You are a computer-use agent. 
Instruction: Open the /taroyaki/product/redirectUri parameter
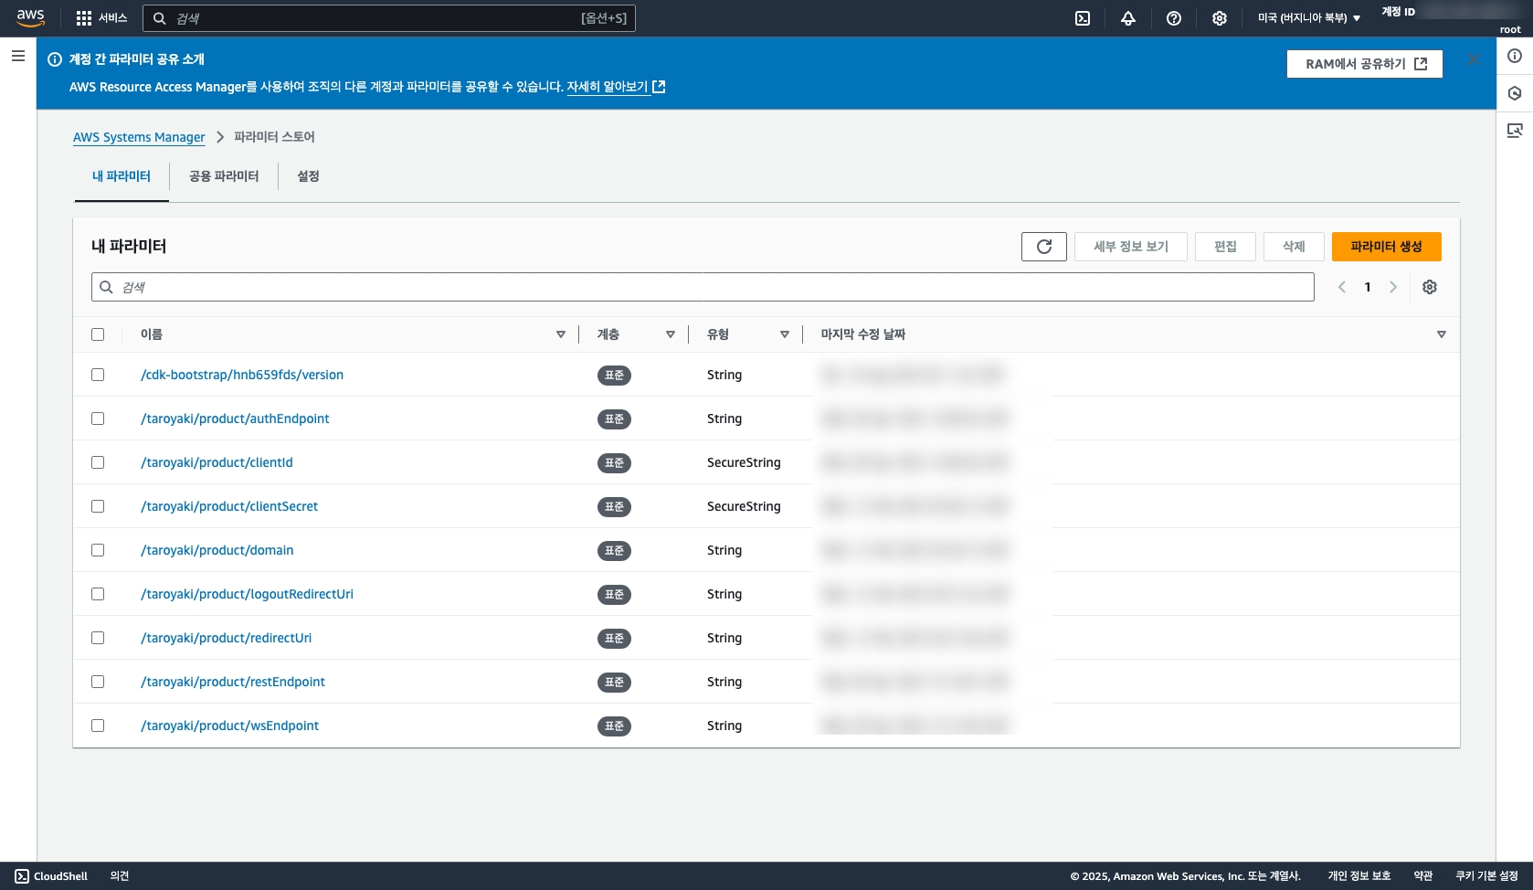[227, 638]
